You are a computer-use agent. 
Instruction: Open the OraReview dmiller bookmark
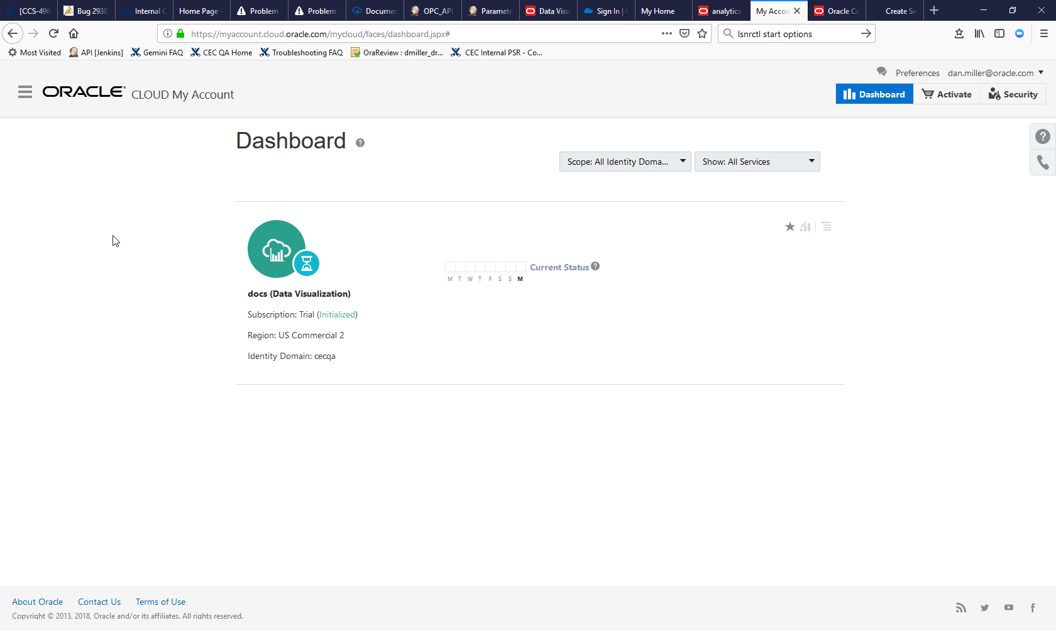click(397, 52)
